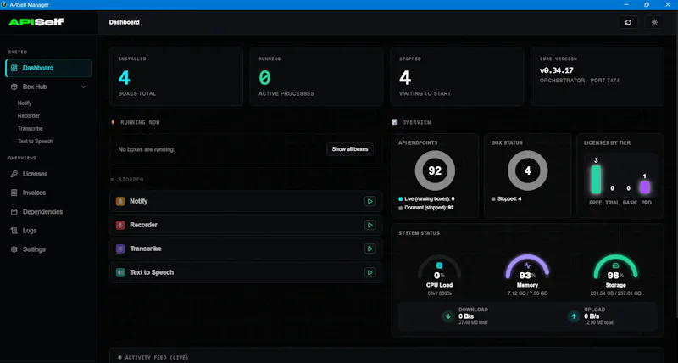The width and height of the screenshot is (678, 363).
Task: Click the Stopped: 4 legend entry
Action: coord(506,199)
